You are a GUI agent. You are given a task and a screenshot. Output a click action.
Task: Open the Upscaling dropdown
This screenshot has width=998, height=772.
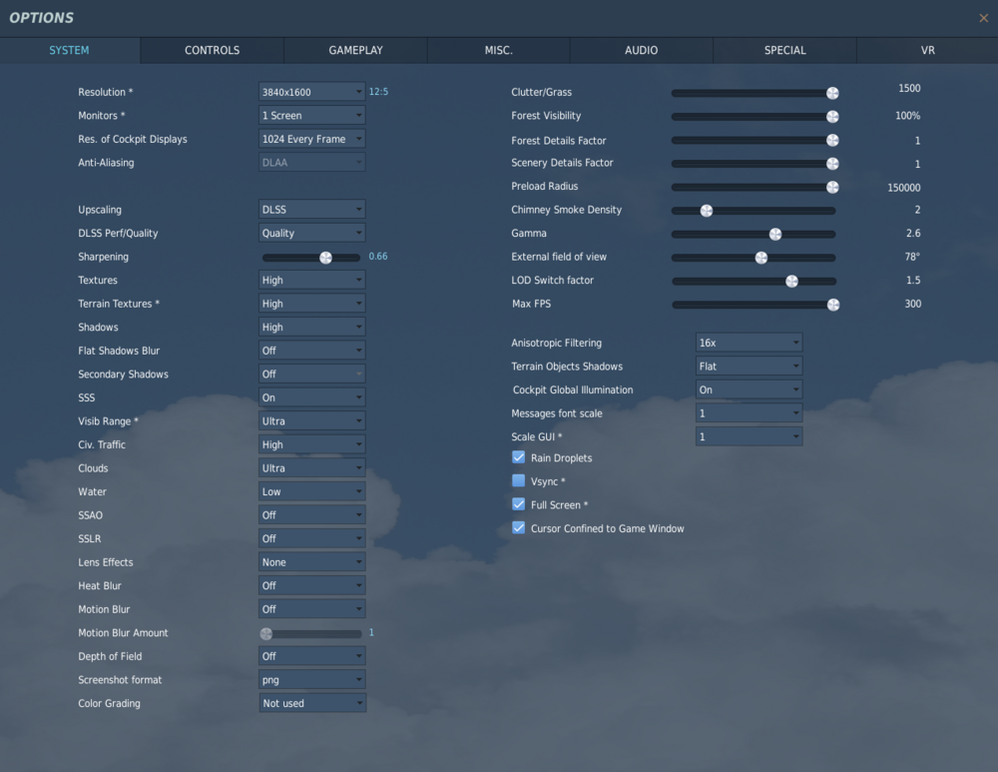click(311, 210)
